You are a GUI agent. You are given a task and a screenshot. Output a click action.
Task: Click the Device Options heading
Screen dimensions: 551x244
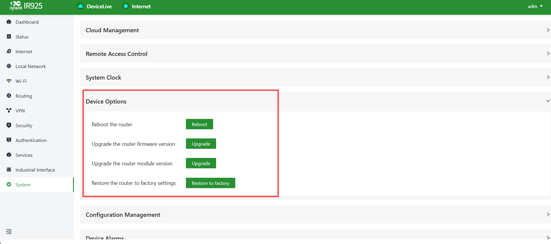[x=106, y=101]
